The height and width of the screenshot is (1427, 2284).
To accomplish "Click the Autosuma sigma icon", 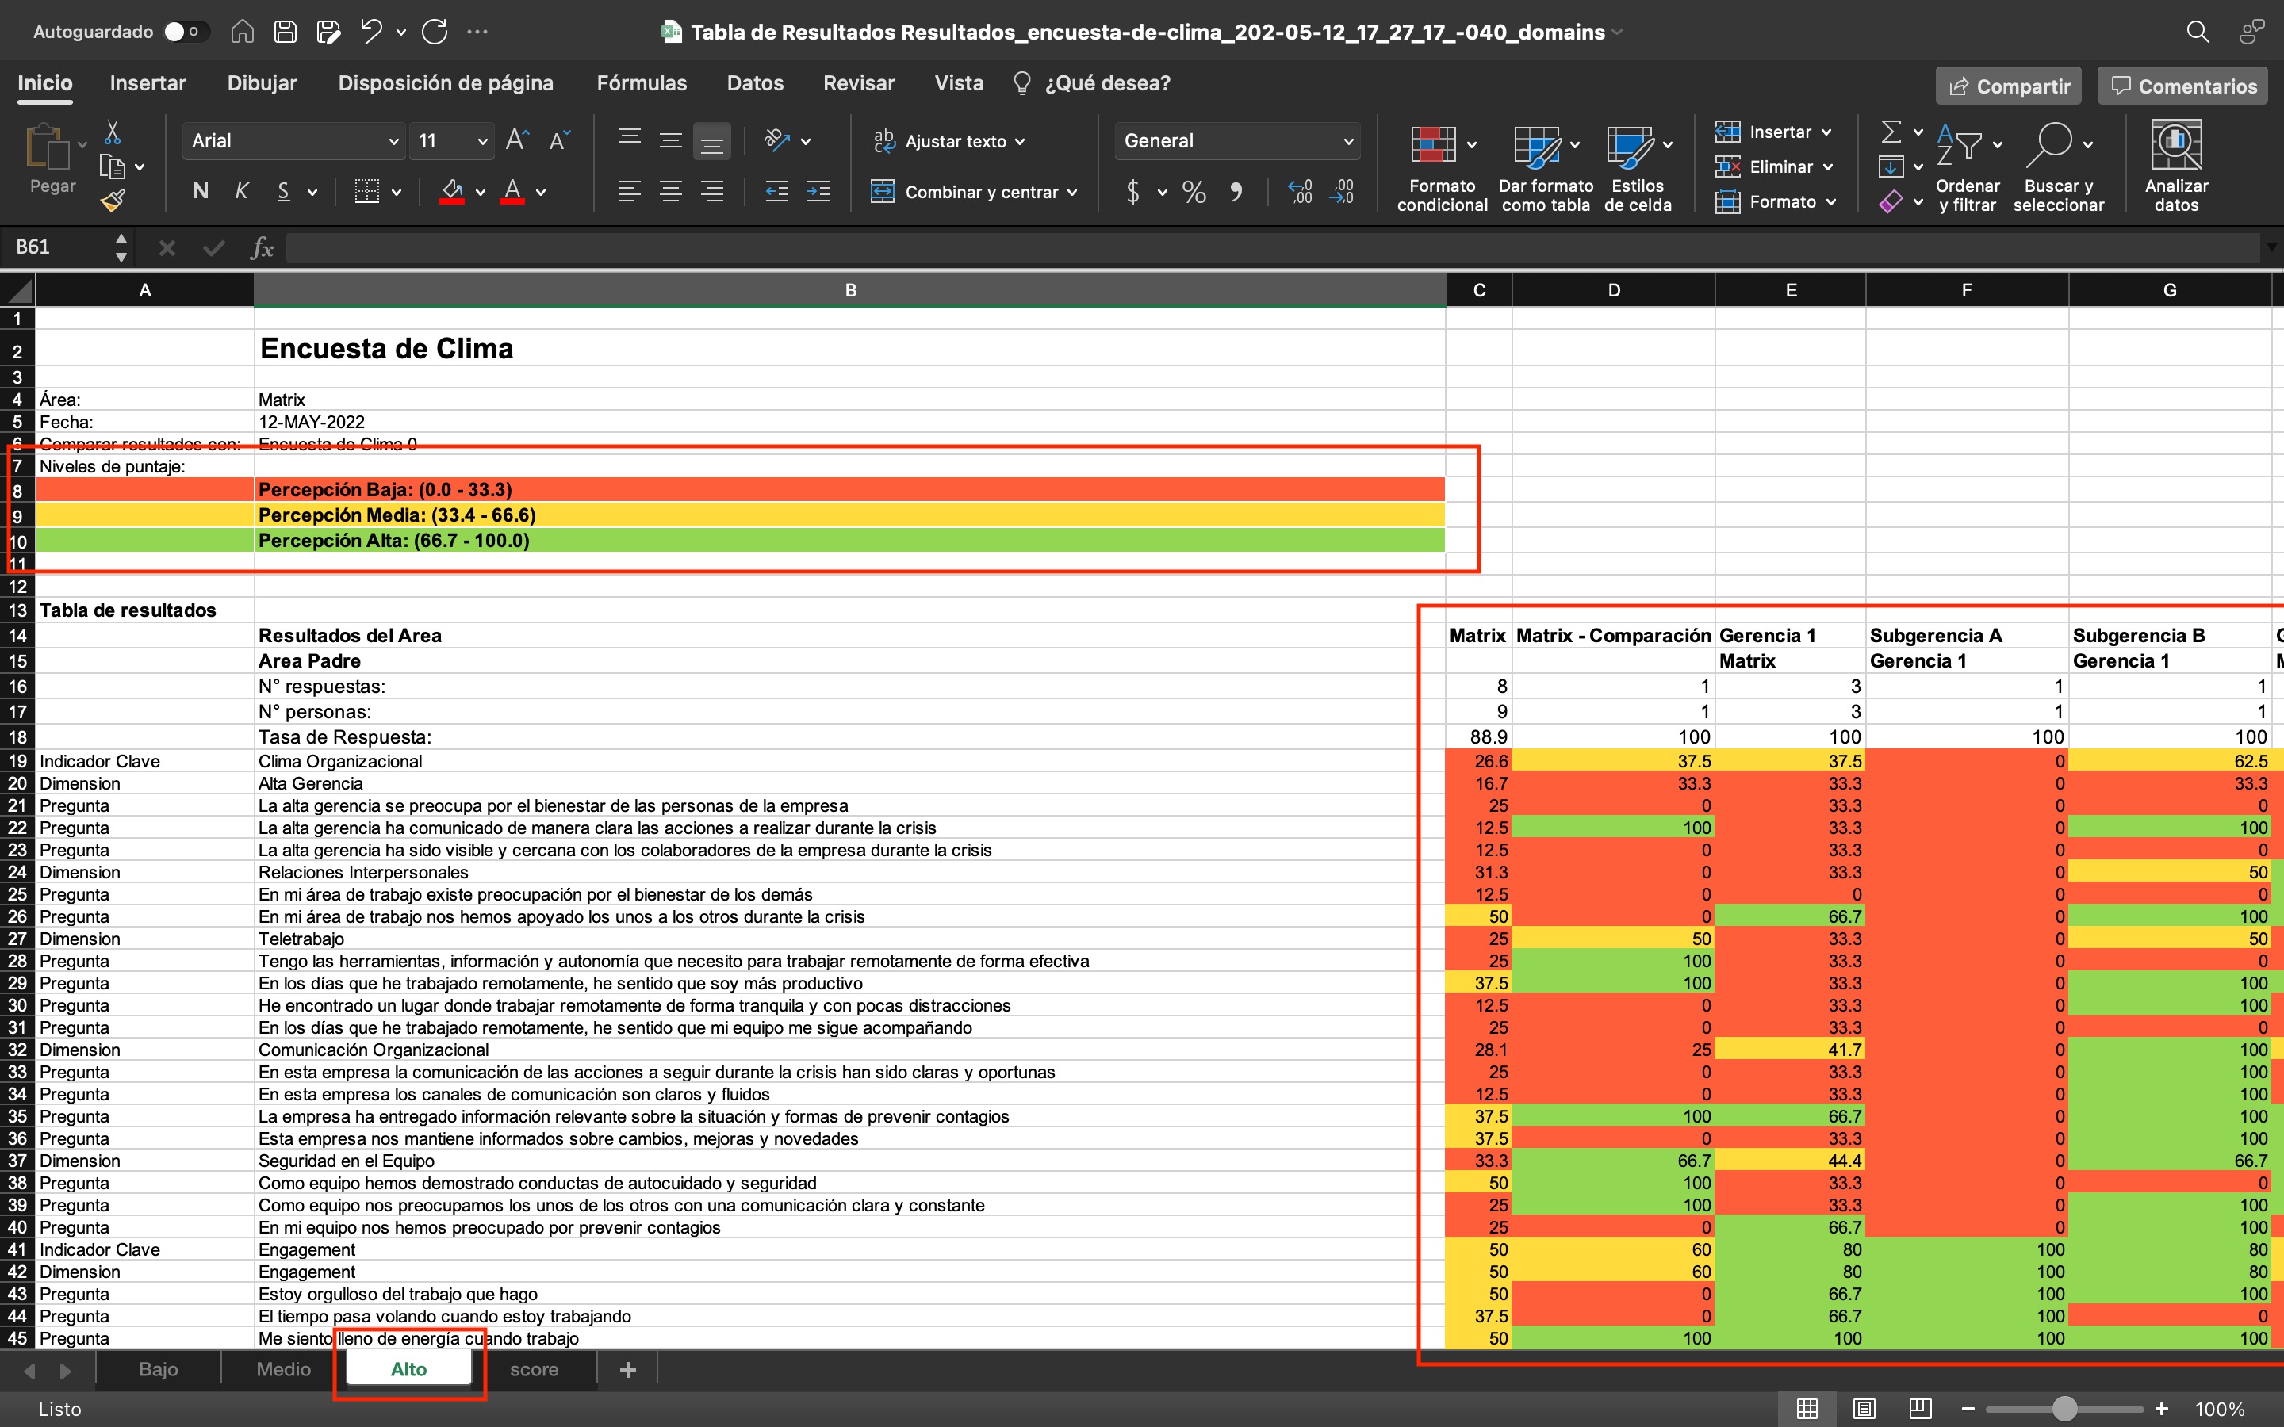I will (x=1891, y=131).
